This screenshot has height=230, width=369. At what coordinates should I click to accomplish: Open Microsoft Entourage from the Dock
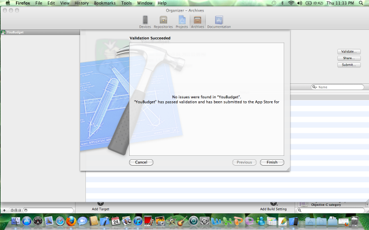250,221
